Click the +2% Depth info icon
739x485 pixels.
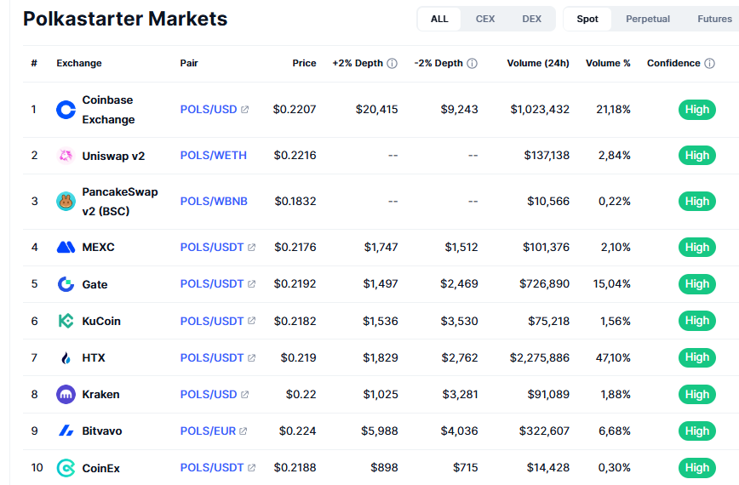pyautogui.click(x=392, y=64)
